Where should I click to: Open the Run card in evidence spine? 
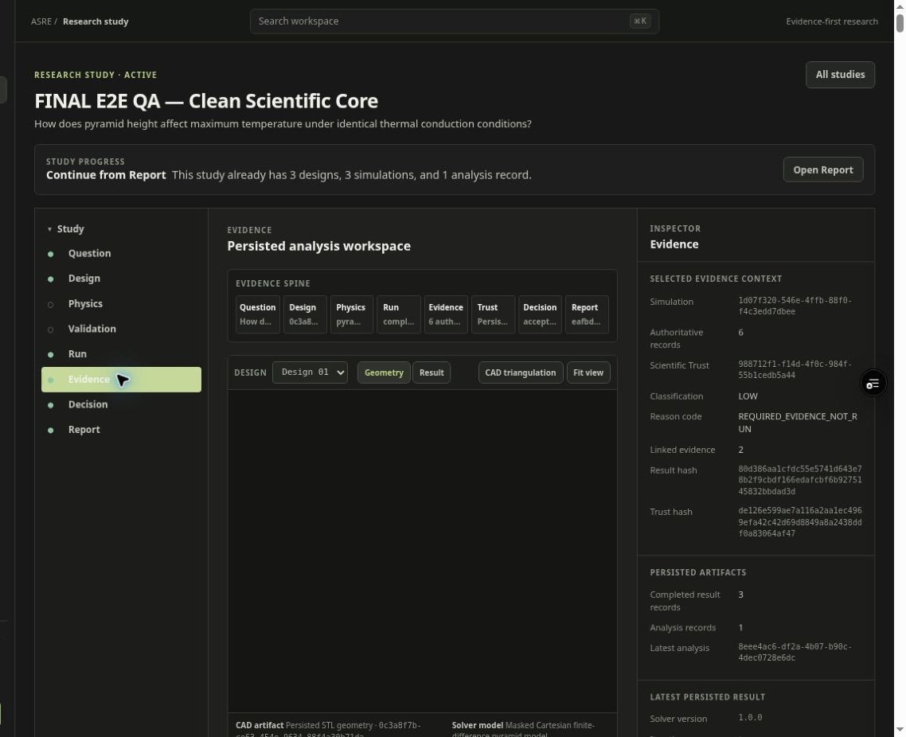[399, 314]
